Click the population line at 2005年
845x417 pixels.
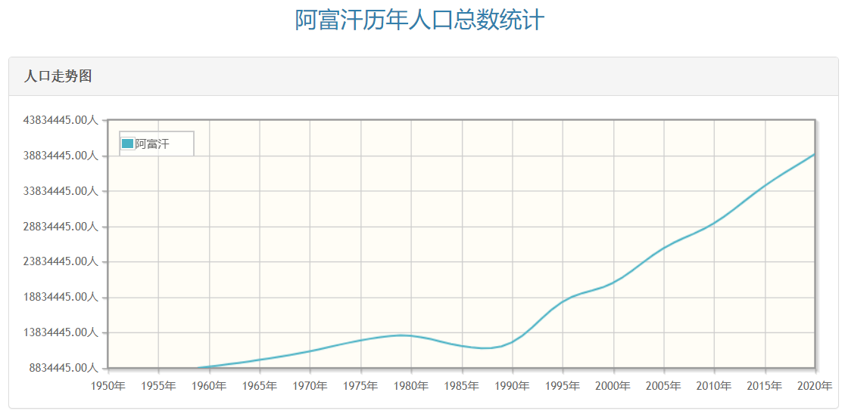tap(664, 247)
